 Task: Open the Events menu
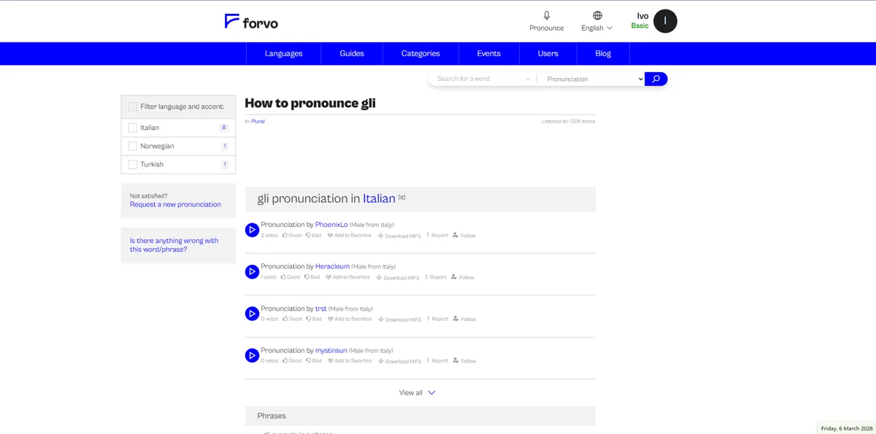pos(488,53)
